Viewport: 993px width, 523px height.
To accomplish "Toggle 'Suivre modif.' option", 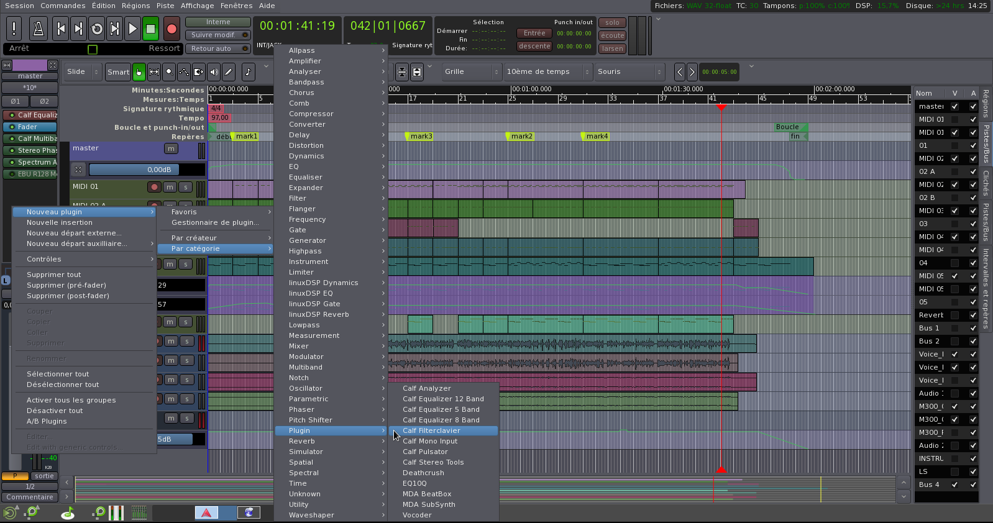I will click(x=218, y=35).
